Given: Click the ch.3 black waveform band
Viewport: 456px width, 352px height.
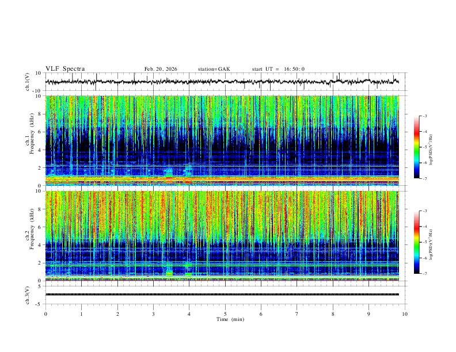Looking at the screenshot, I should tap(222, 294).
